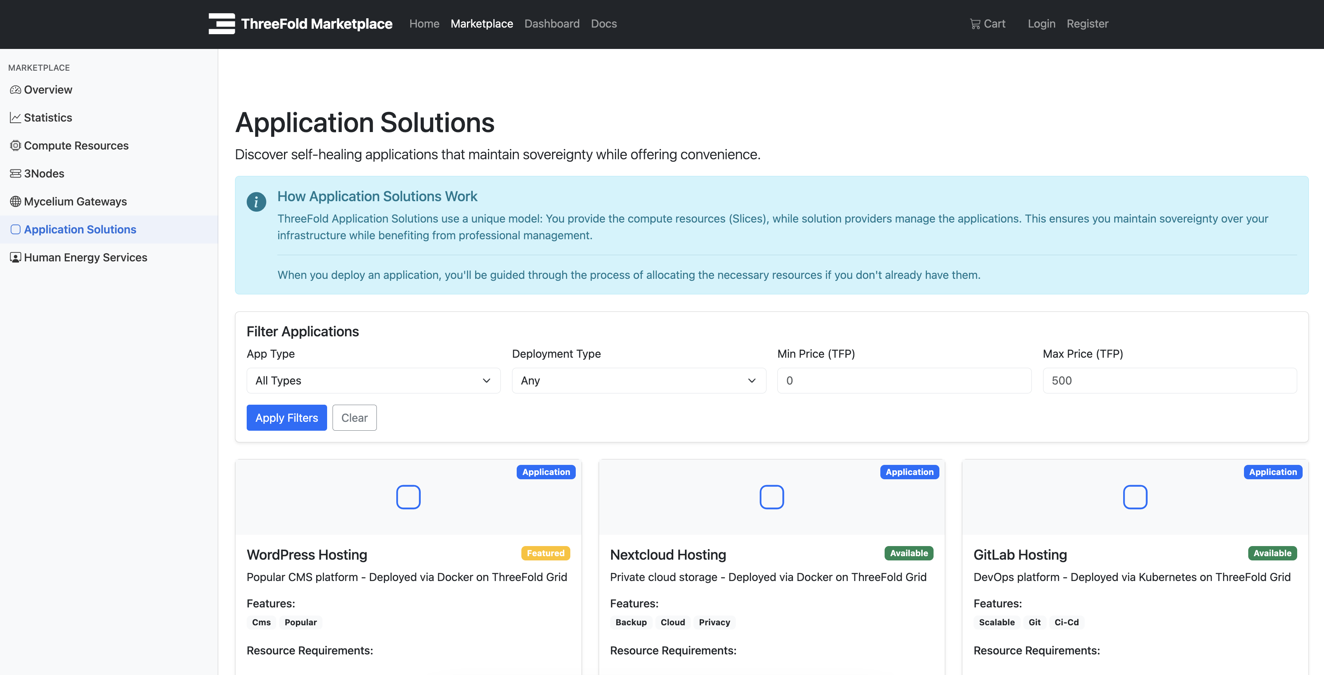
Task: Open the Deployment Type dropdown
Action: pos(639,381)
